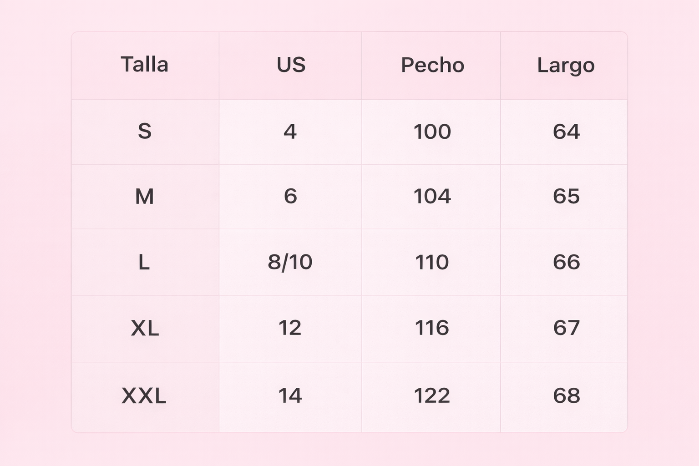Viewport: 699px width, 466px height.
Task: Select the M size row label
Action: 144,197
